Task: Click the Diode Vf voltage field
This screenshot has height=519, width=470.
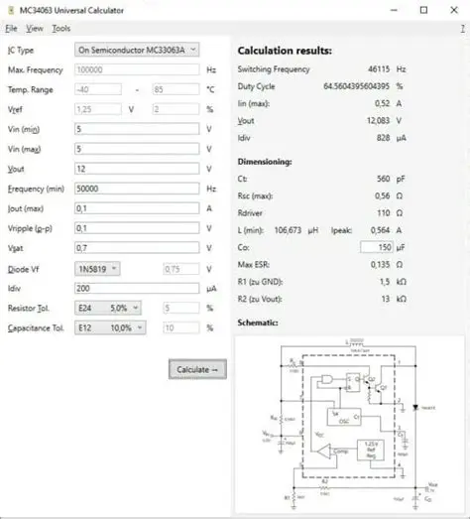Action: point(181,269)
